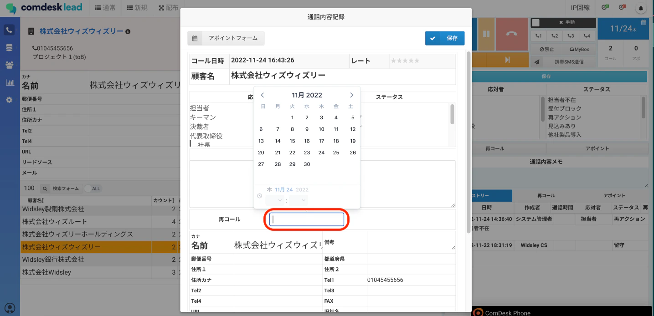Go to previous month in calendar

click(x=262, y=95)
